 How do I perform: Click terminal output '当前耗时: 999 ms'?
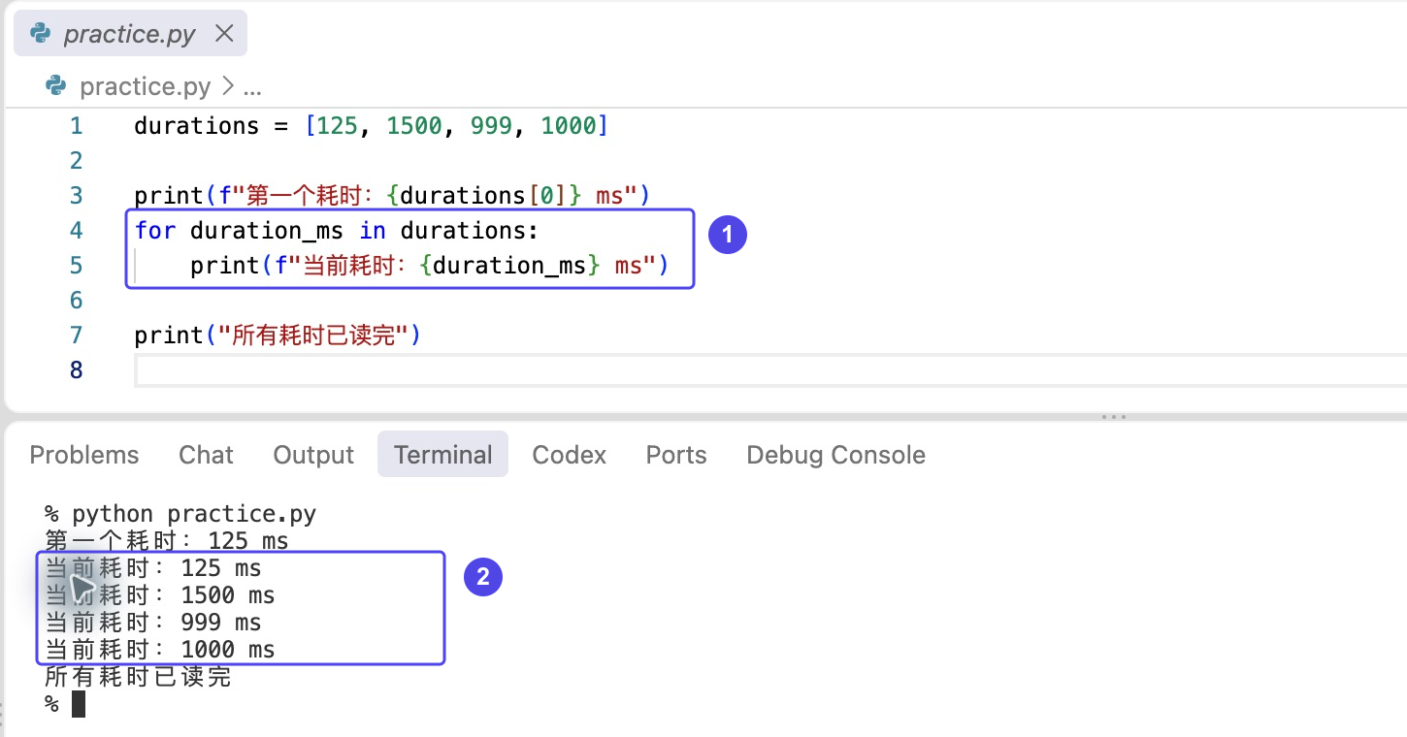pos(153,623)
